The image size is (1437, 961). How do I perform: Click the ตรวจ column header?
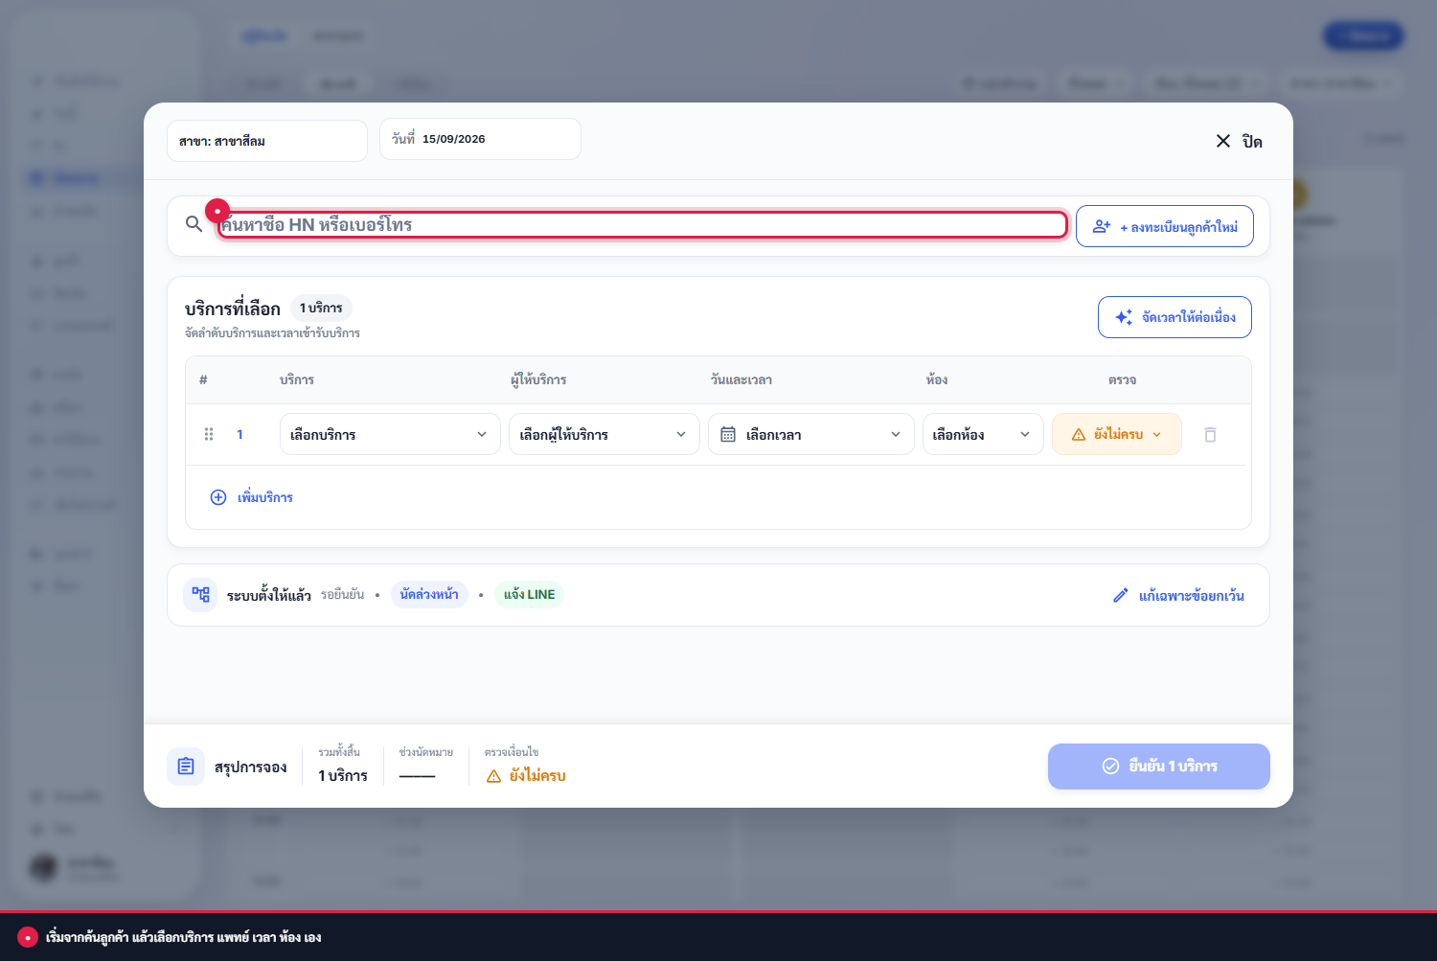tap(1122, 380)
